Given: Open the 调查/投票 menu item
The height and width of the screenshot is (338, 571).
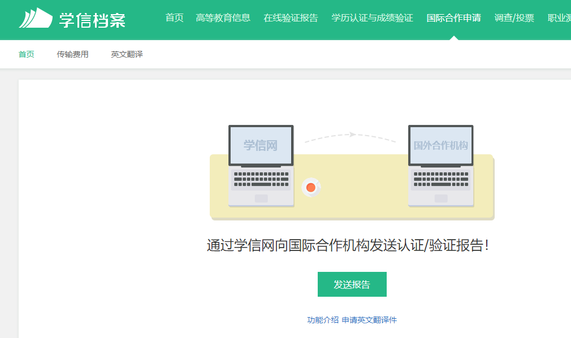Looking at the screenshot, I should click(514, 18).
